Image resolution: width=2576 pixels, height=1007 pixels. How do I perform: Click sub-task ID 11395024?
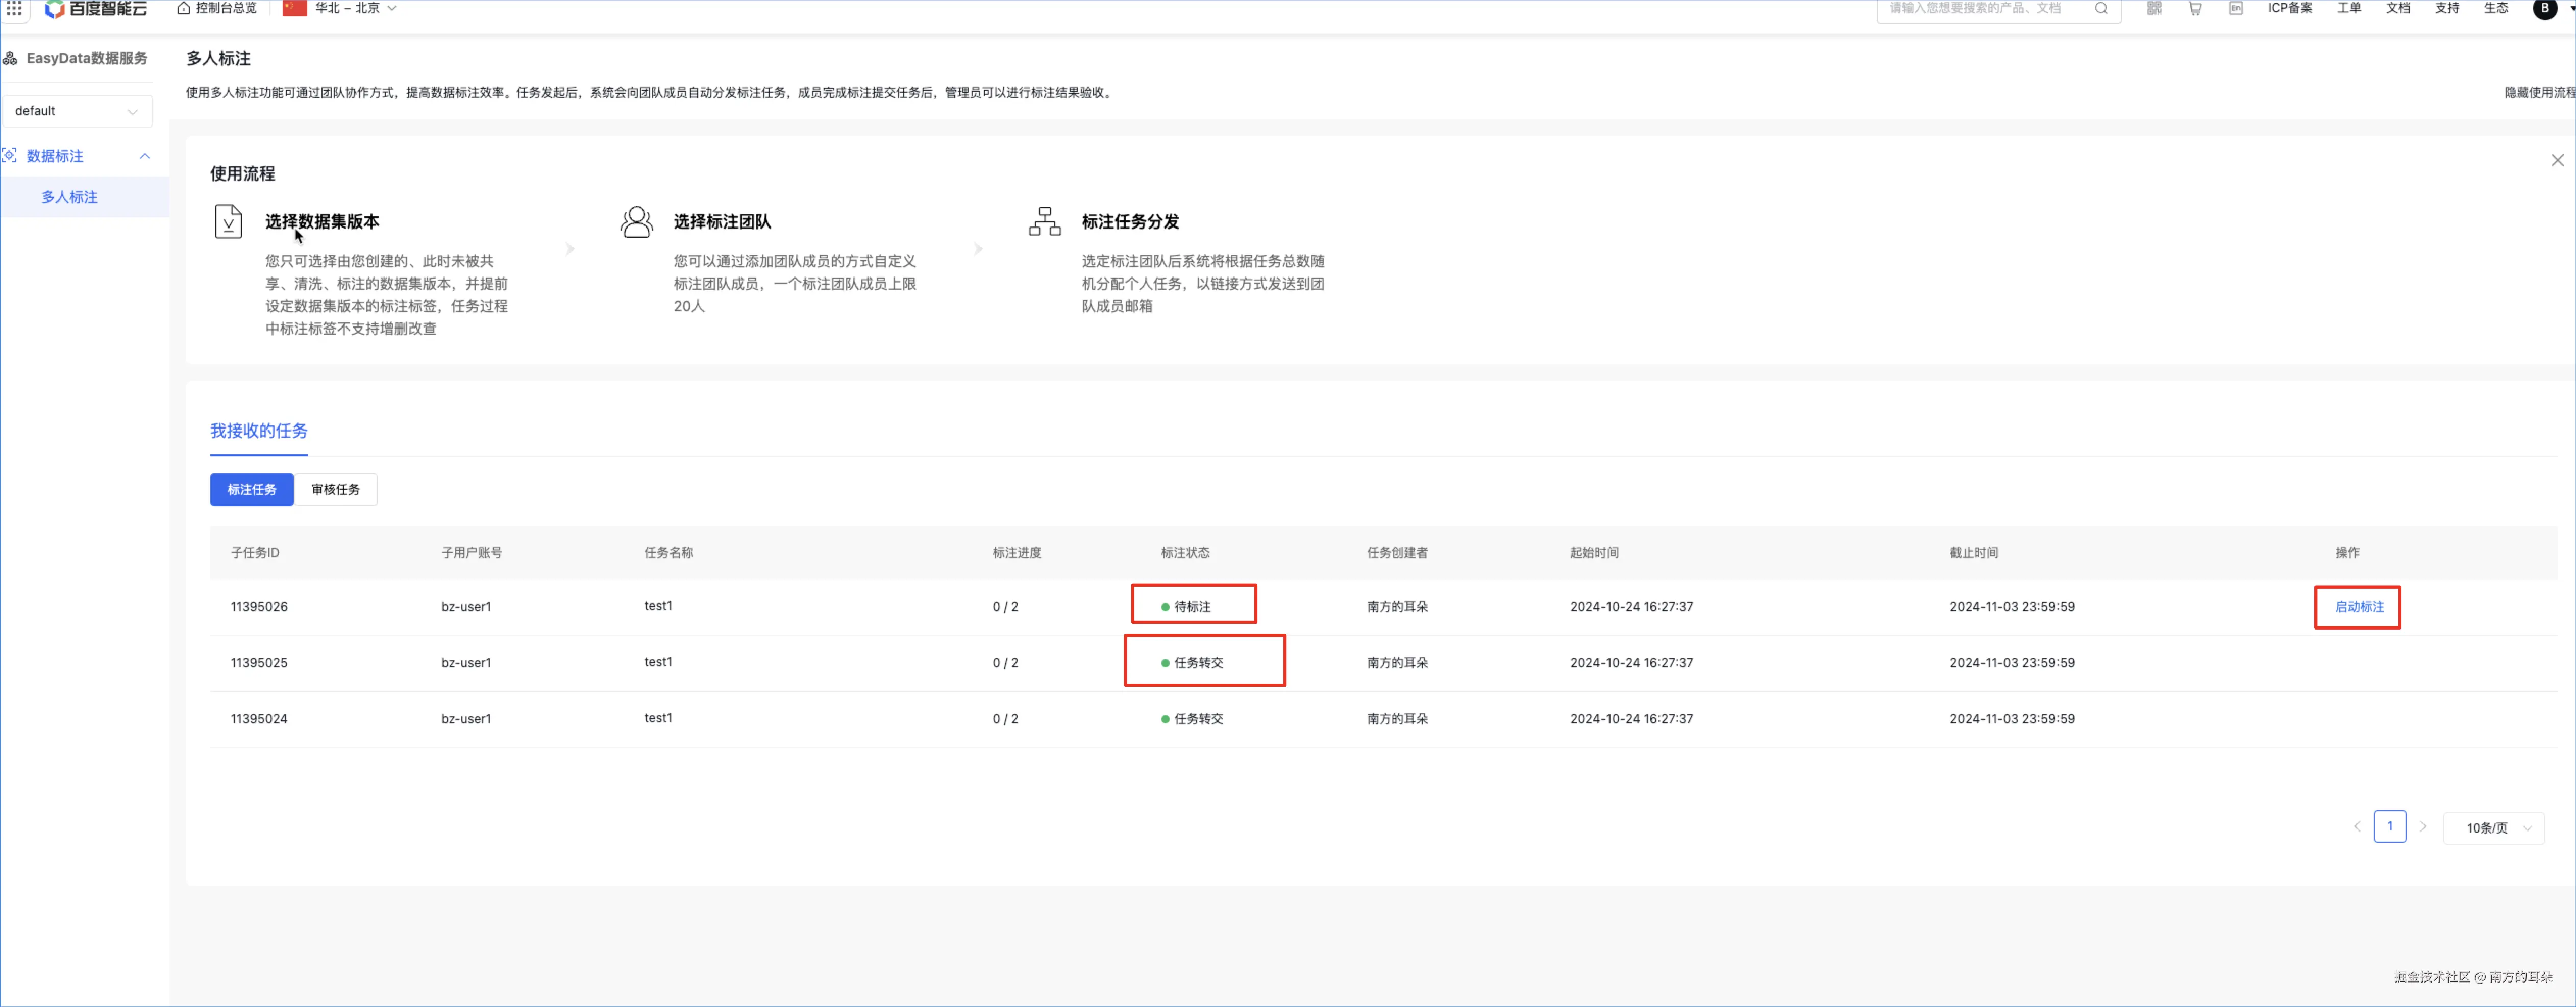tap(259, 719)
